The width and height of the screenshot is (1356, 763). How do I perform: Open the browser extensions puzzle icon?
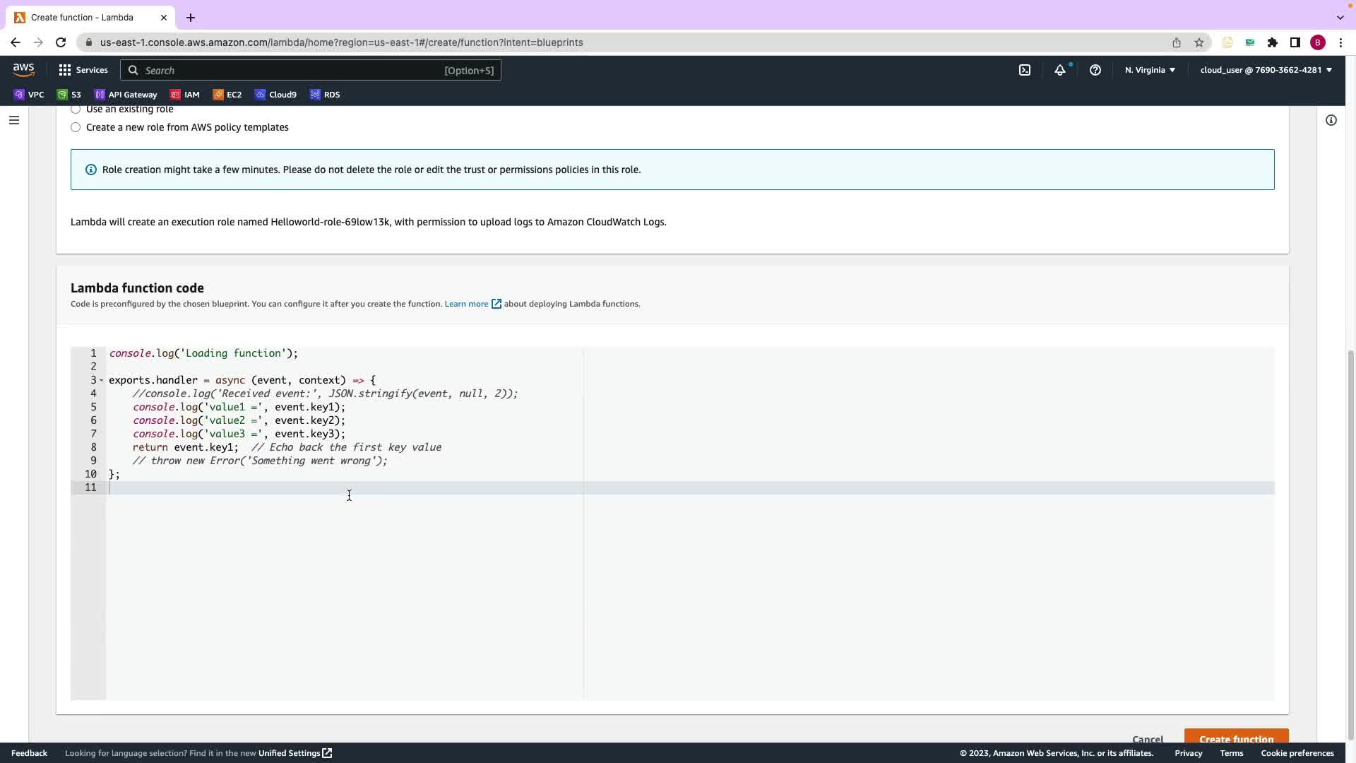pos(1273,42)
